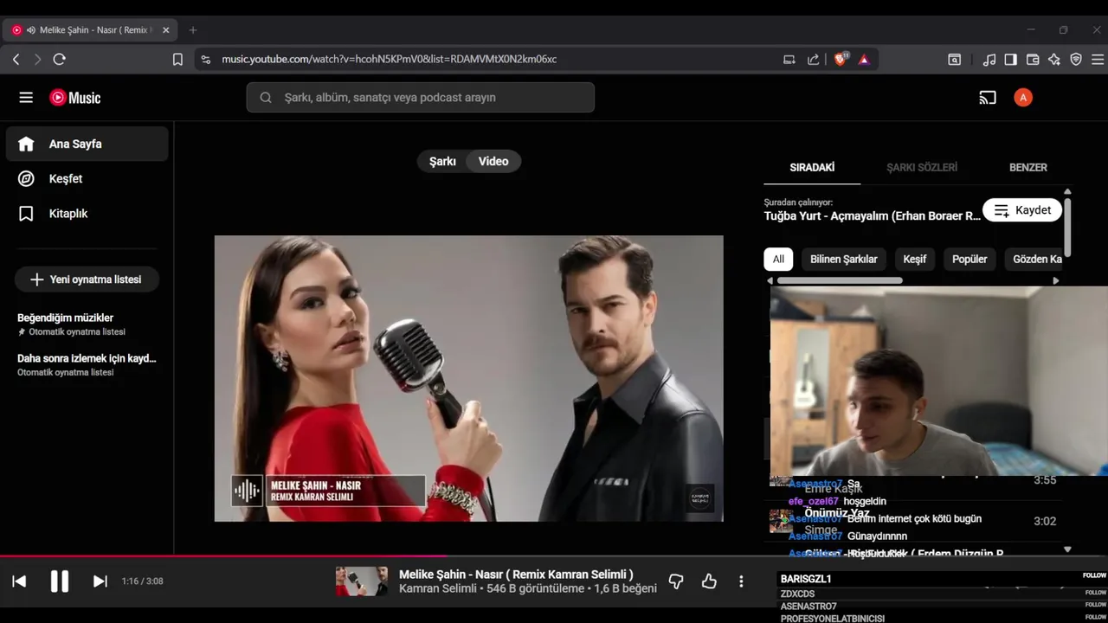1108x623 pixels.
Task: Click the filter chips' left scroll arrow
Action: (x=770, y=280)
